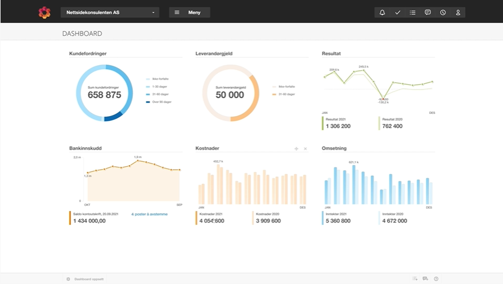Open the Meny hamburger menu

click(x=189, y=12)
